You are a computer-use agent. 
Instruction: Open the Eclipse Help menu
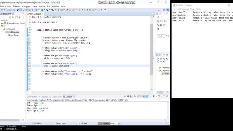point(63,7)
